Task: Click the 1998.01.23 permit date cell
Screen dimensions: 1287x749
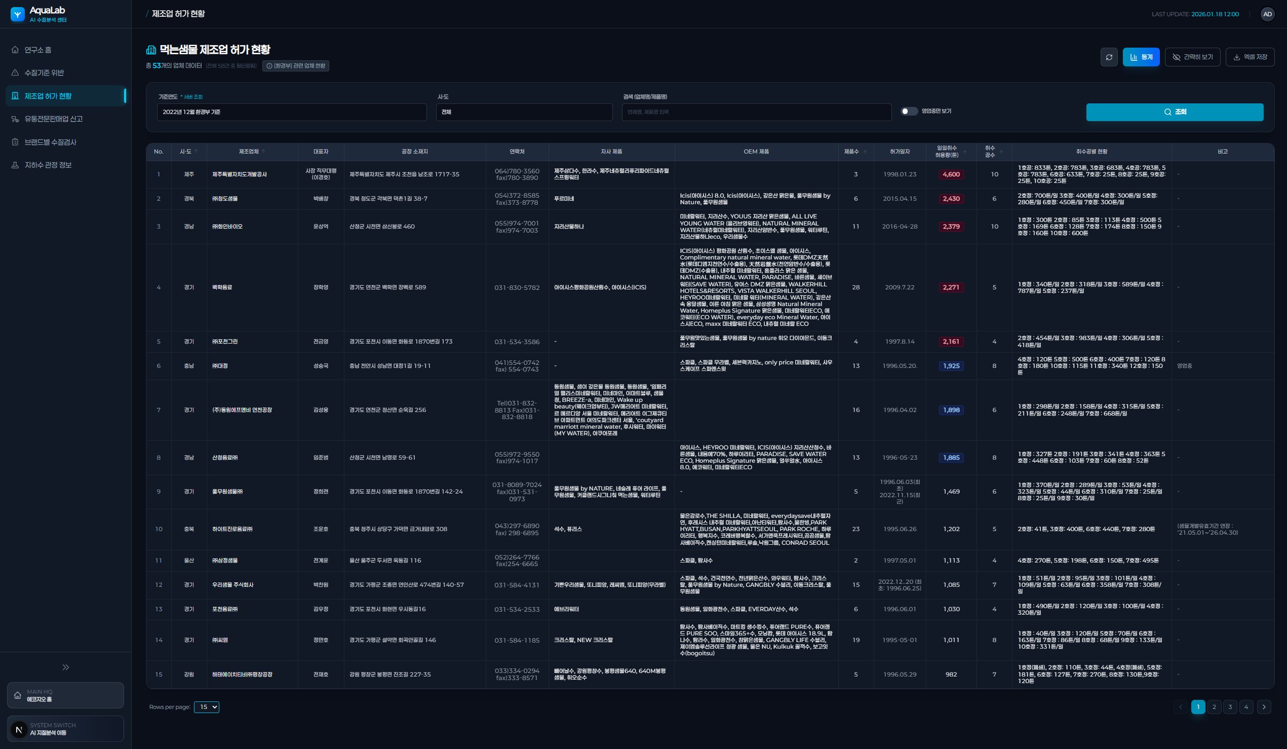Action: pyautogui.click(x=900, y=175)
